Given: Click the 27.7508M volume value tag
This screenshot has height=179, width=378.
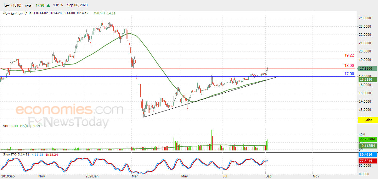Looking at the screenshot, I should [368, 139].
